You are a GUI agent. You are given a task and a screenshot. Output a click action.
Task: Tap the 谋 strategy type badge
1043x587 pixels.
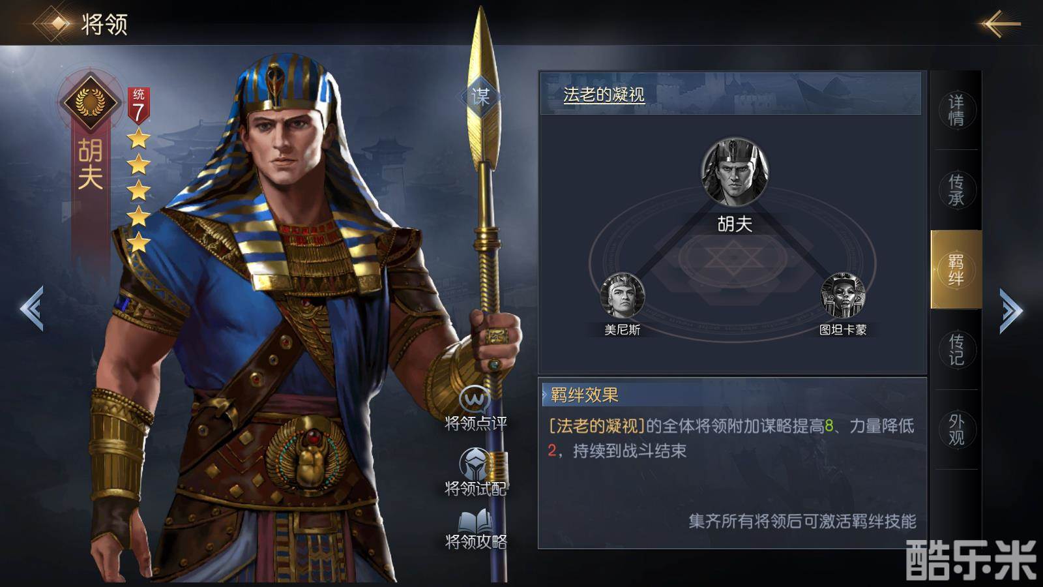click(480, 97)
